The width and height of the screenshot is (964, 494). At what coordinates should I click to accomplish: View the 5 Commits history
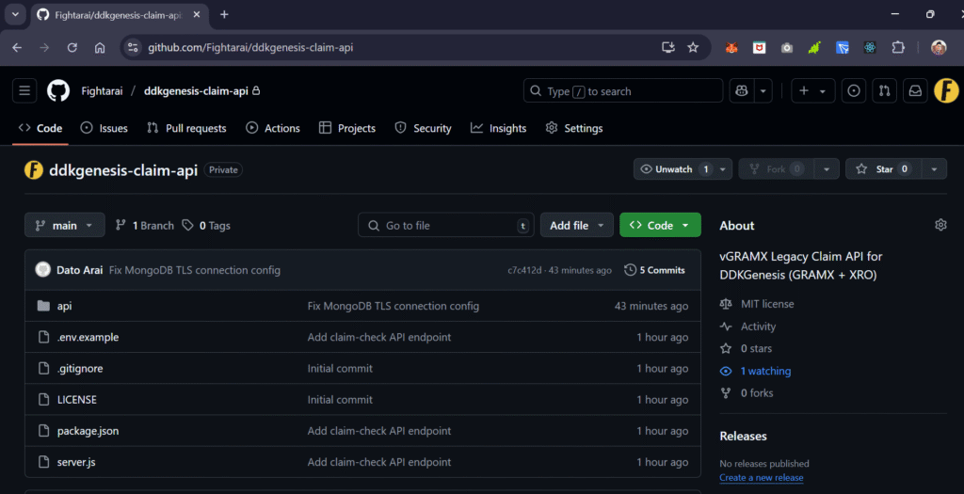click(x=654, y=270)
